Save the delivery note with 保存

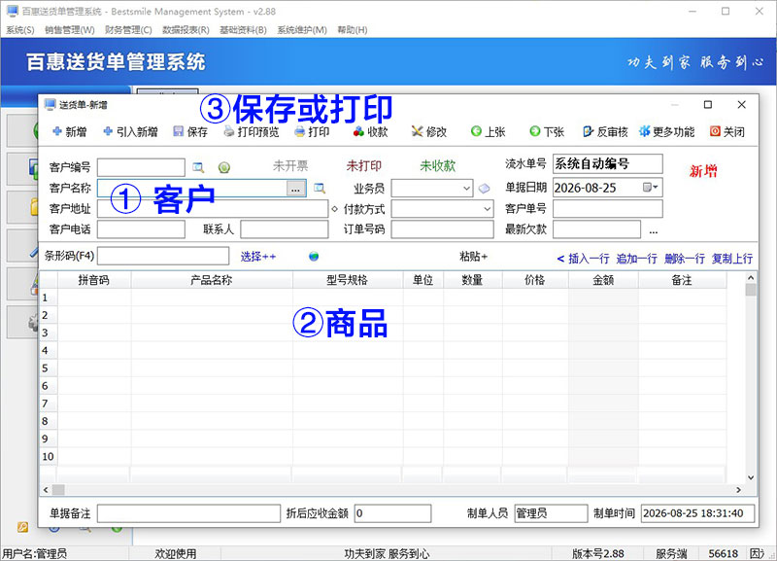[x=190, y=131]
